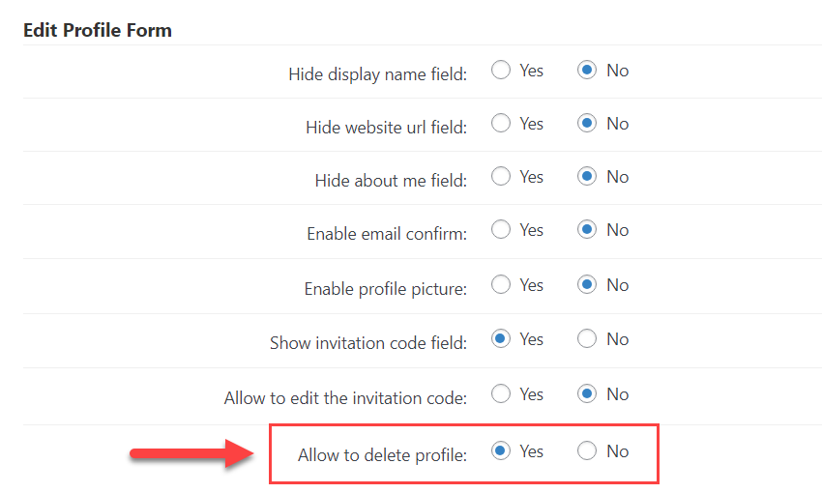822x493 pixels.
Task: Select No for Enable profile picture
Action: 587,284
